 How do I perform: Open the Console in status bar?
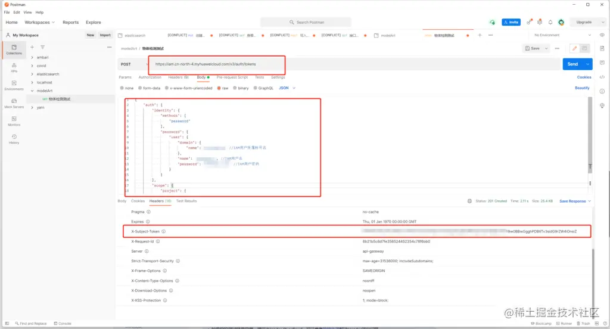pos(63,324)
